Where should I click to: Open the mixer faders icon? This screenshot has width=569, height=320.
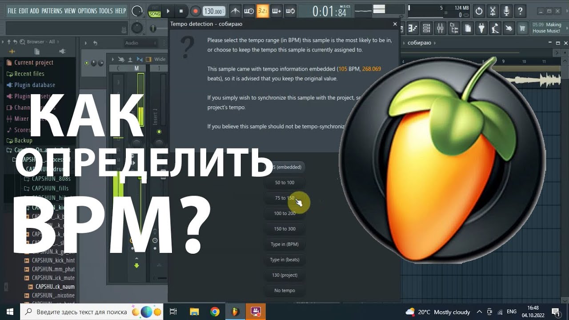441,29
